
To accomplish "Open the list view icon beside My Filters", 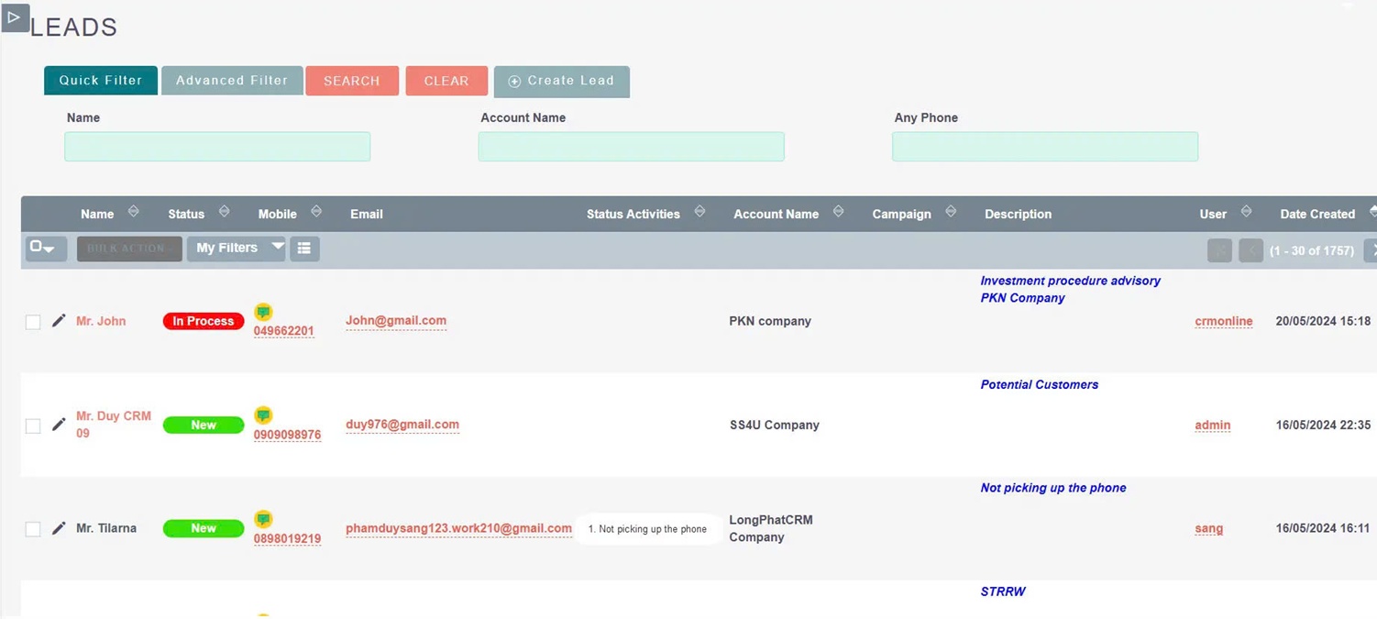I will point(304,248).
